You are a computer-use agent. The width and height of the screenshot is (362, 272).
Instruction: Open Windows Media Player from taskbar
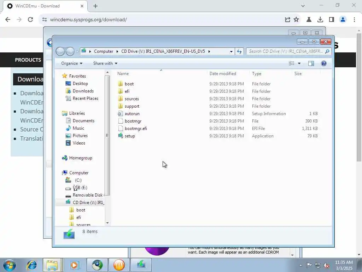(x=75, y=265)
